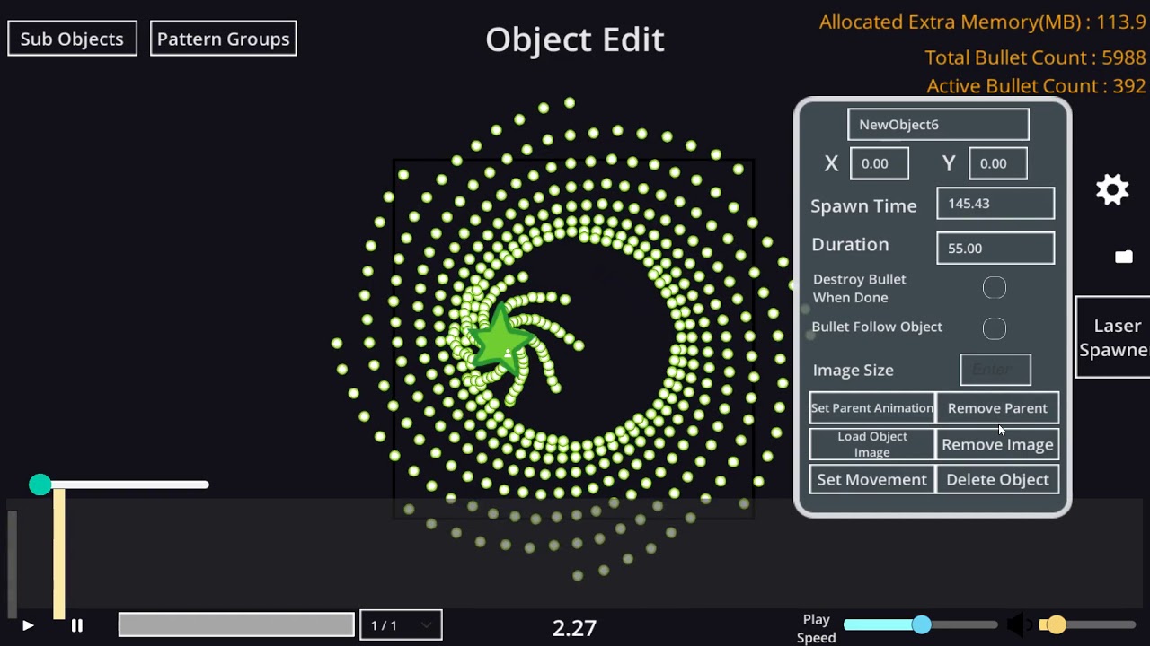Click the Active Bullet Count text
This screenshot has width=1150, height=646.
tap(1036, 86)
